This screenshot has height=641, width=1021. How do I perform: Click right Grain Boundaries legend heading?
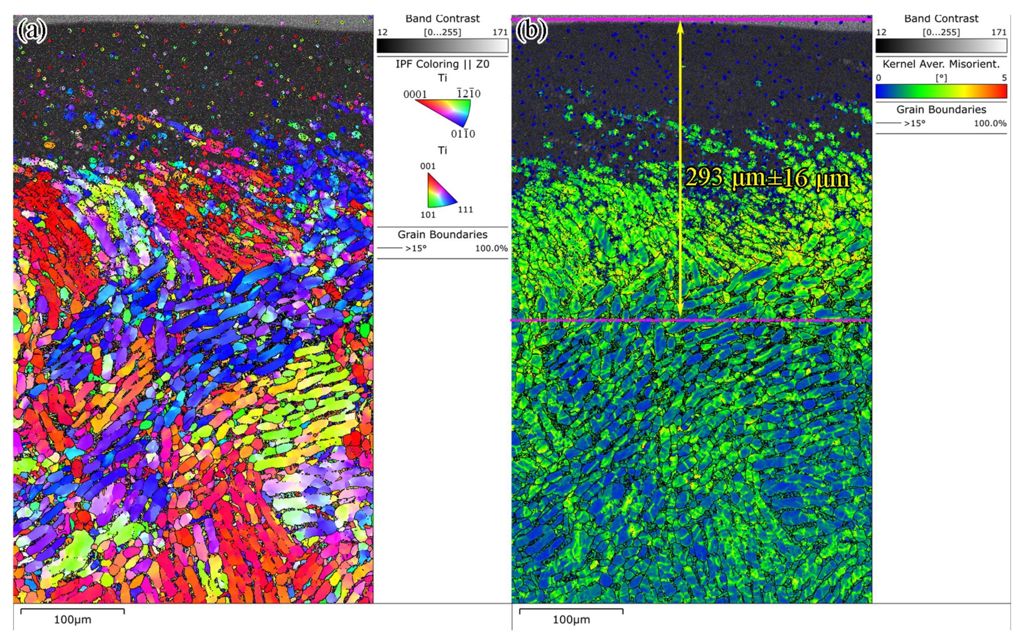[941, 109]
